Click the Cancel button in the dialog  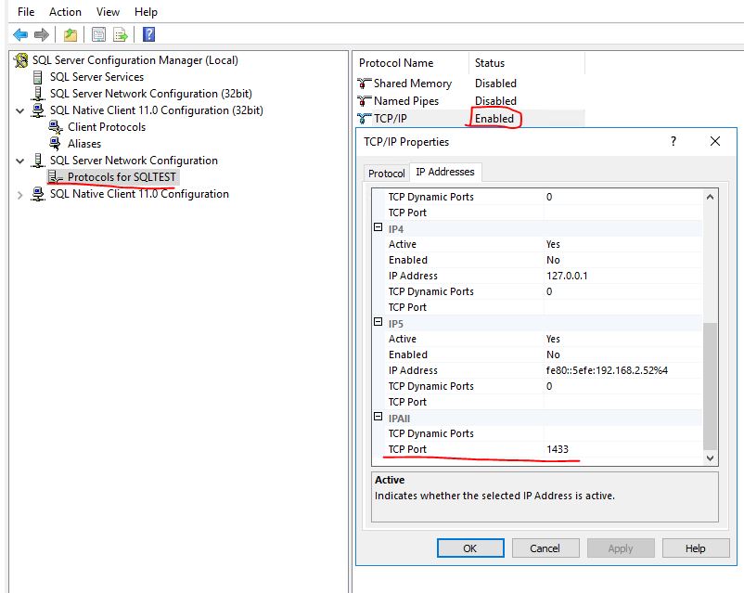pyautogui.click(x=545, y=548)
